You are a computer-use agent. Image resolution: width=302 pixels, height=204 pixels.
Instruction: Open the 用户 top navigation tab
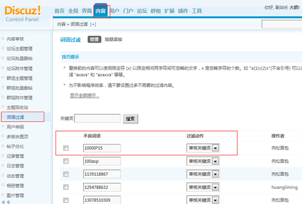(x=114, y=11)
